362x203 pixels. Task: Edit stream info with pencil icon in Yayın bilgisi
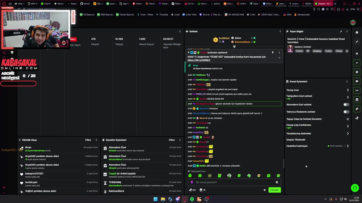[x=341, y=31]
